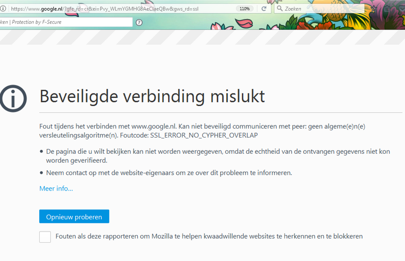Click the site information icon in address bar
The image size is (405, 261).
pyautogui.click(x=3, y=8)
